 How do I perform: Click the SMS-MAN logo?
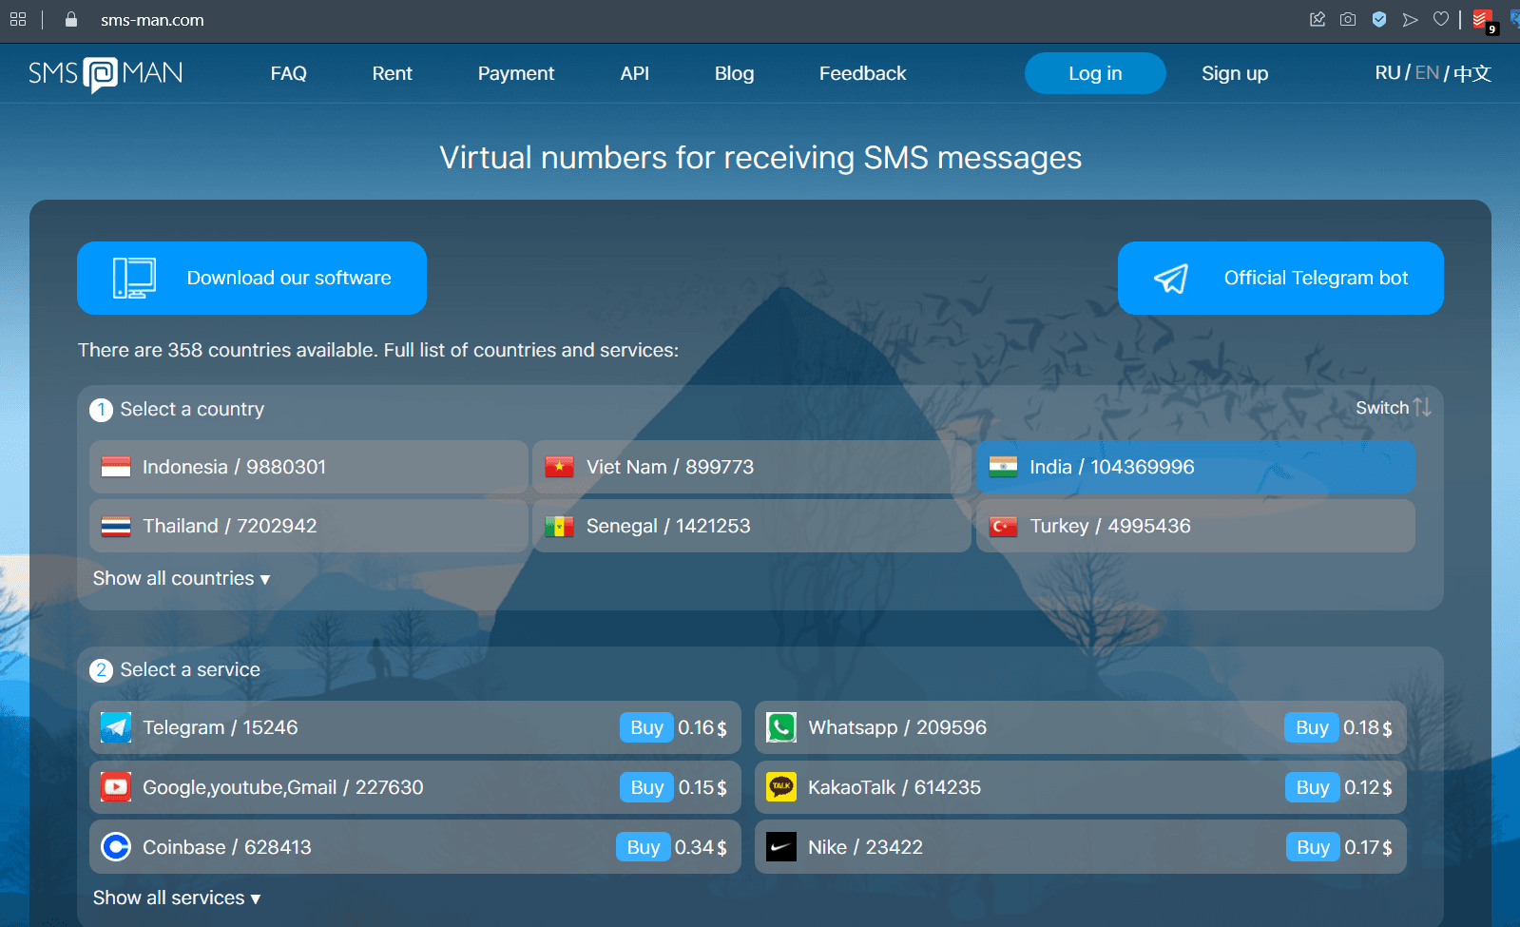106,73
